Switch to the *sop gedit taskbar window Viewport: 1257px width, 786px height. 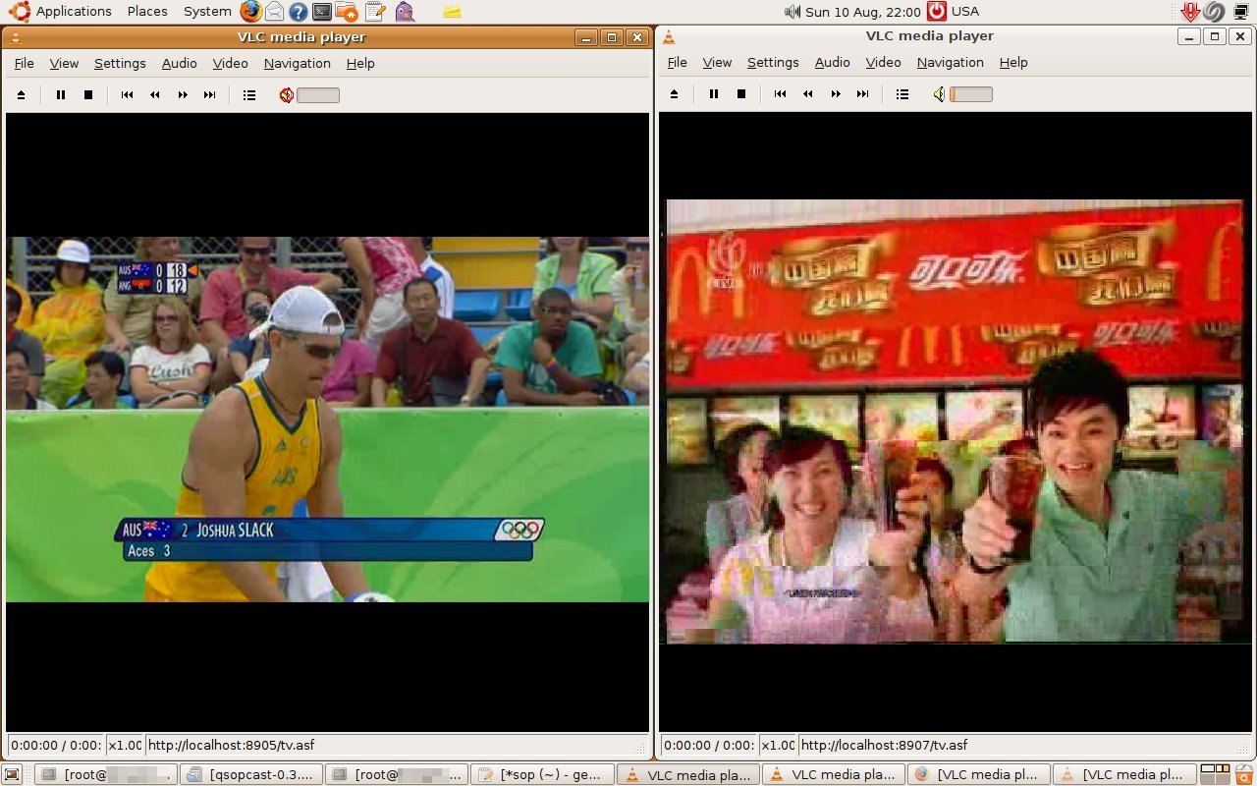coord(543,774)
